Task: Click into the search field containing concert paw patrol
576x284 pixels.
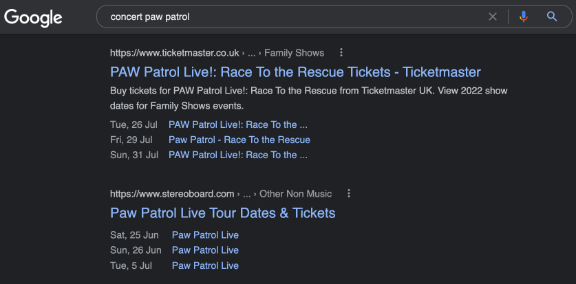Action: [x=294, y=17]
